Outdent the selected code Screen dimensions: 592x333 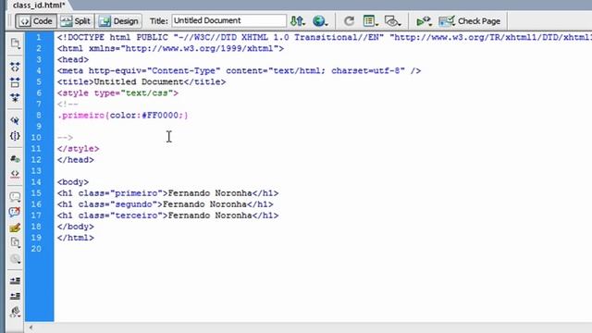click(x=15, y=296)
